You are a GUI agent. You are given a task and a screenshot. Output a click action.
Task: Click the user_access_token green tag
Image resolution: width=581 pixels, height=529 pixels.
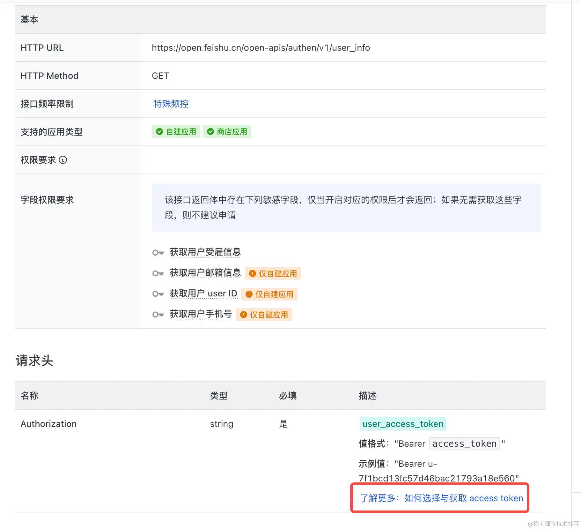pyautogui.click(x=403, y=424)
